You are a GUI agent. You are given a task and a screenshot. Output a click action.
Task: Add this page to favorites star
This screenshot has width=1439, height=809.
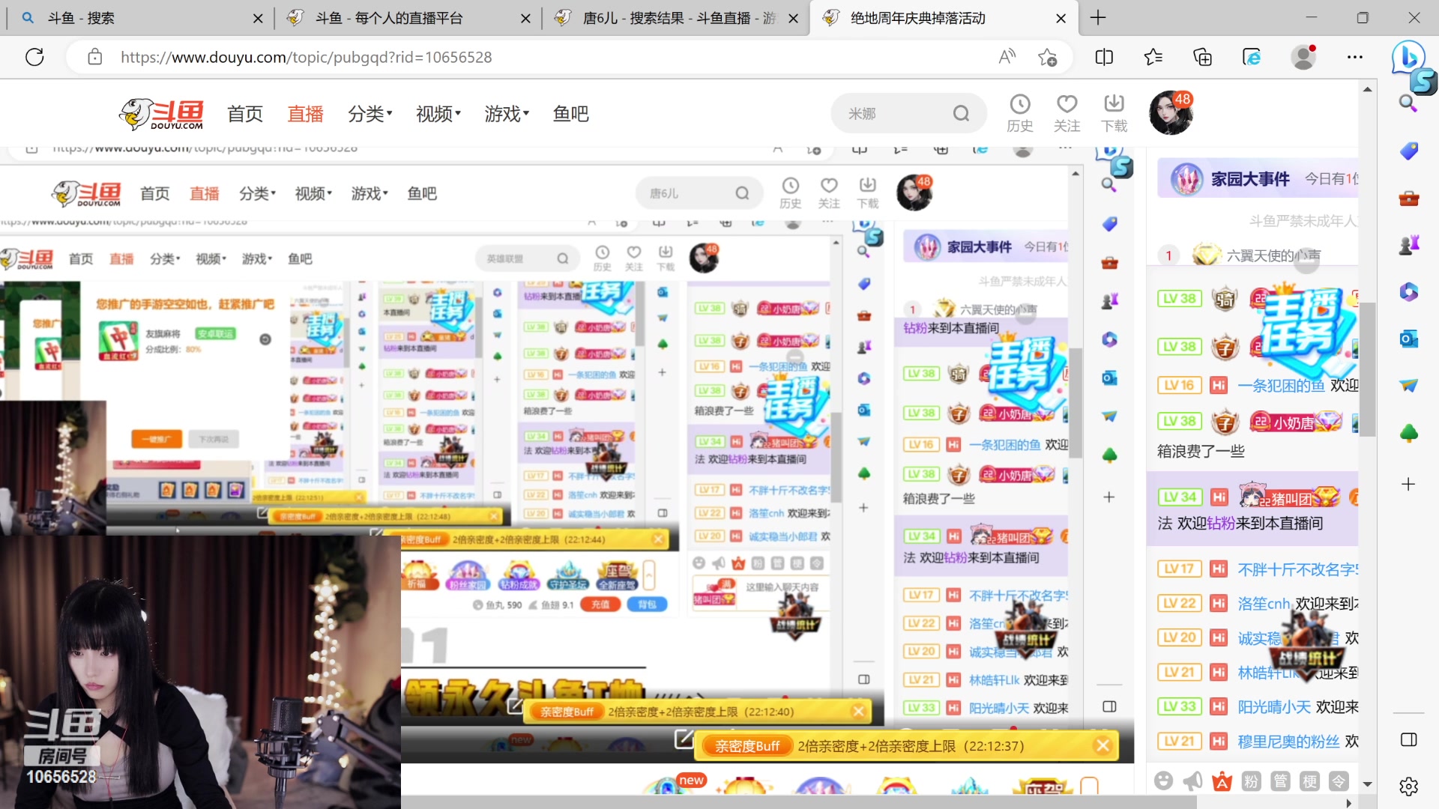tap(1048, 57)
